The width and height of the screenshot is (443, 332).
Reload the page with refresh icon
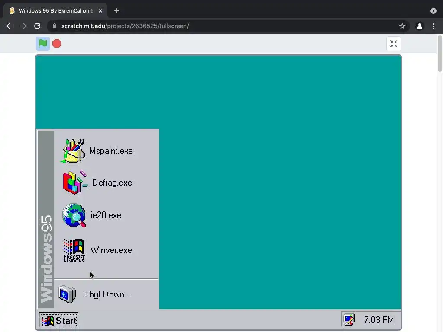point(37,26)
